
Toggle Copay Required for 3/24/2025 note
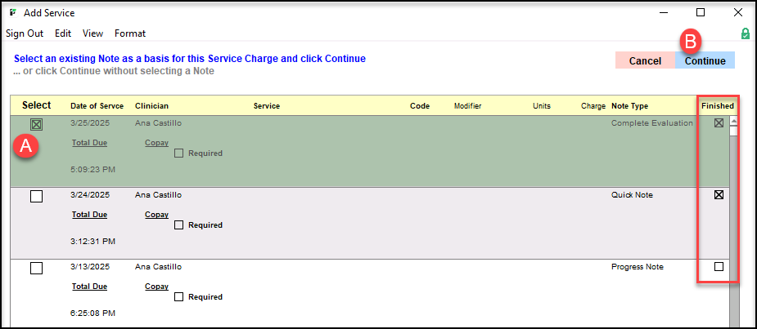click(178, 225)
